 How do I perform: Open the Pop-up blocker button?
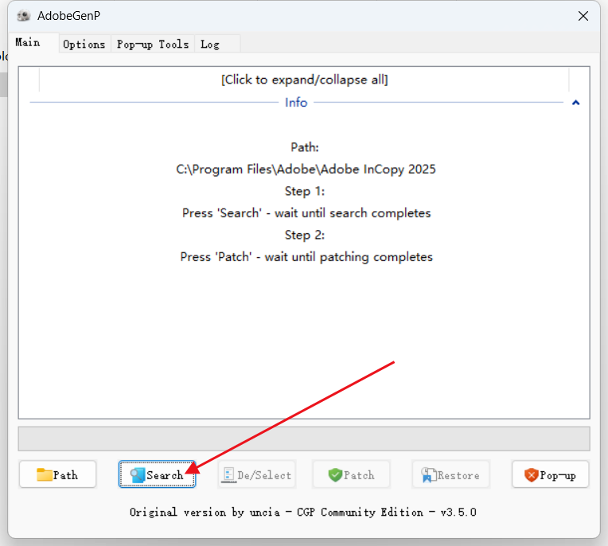(550, 474)
